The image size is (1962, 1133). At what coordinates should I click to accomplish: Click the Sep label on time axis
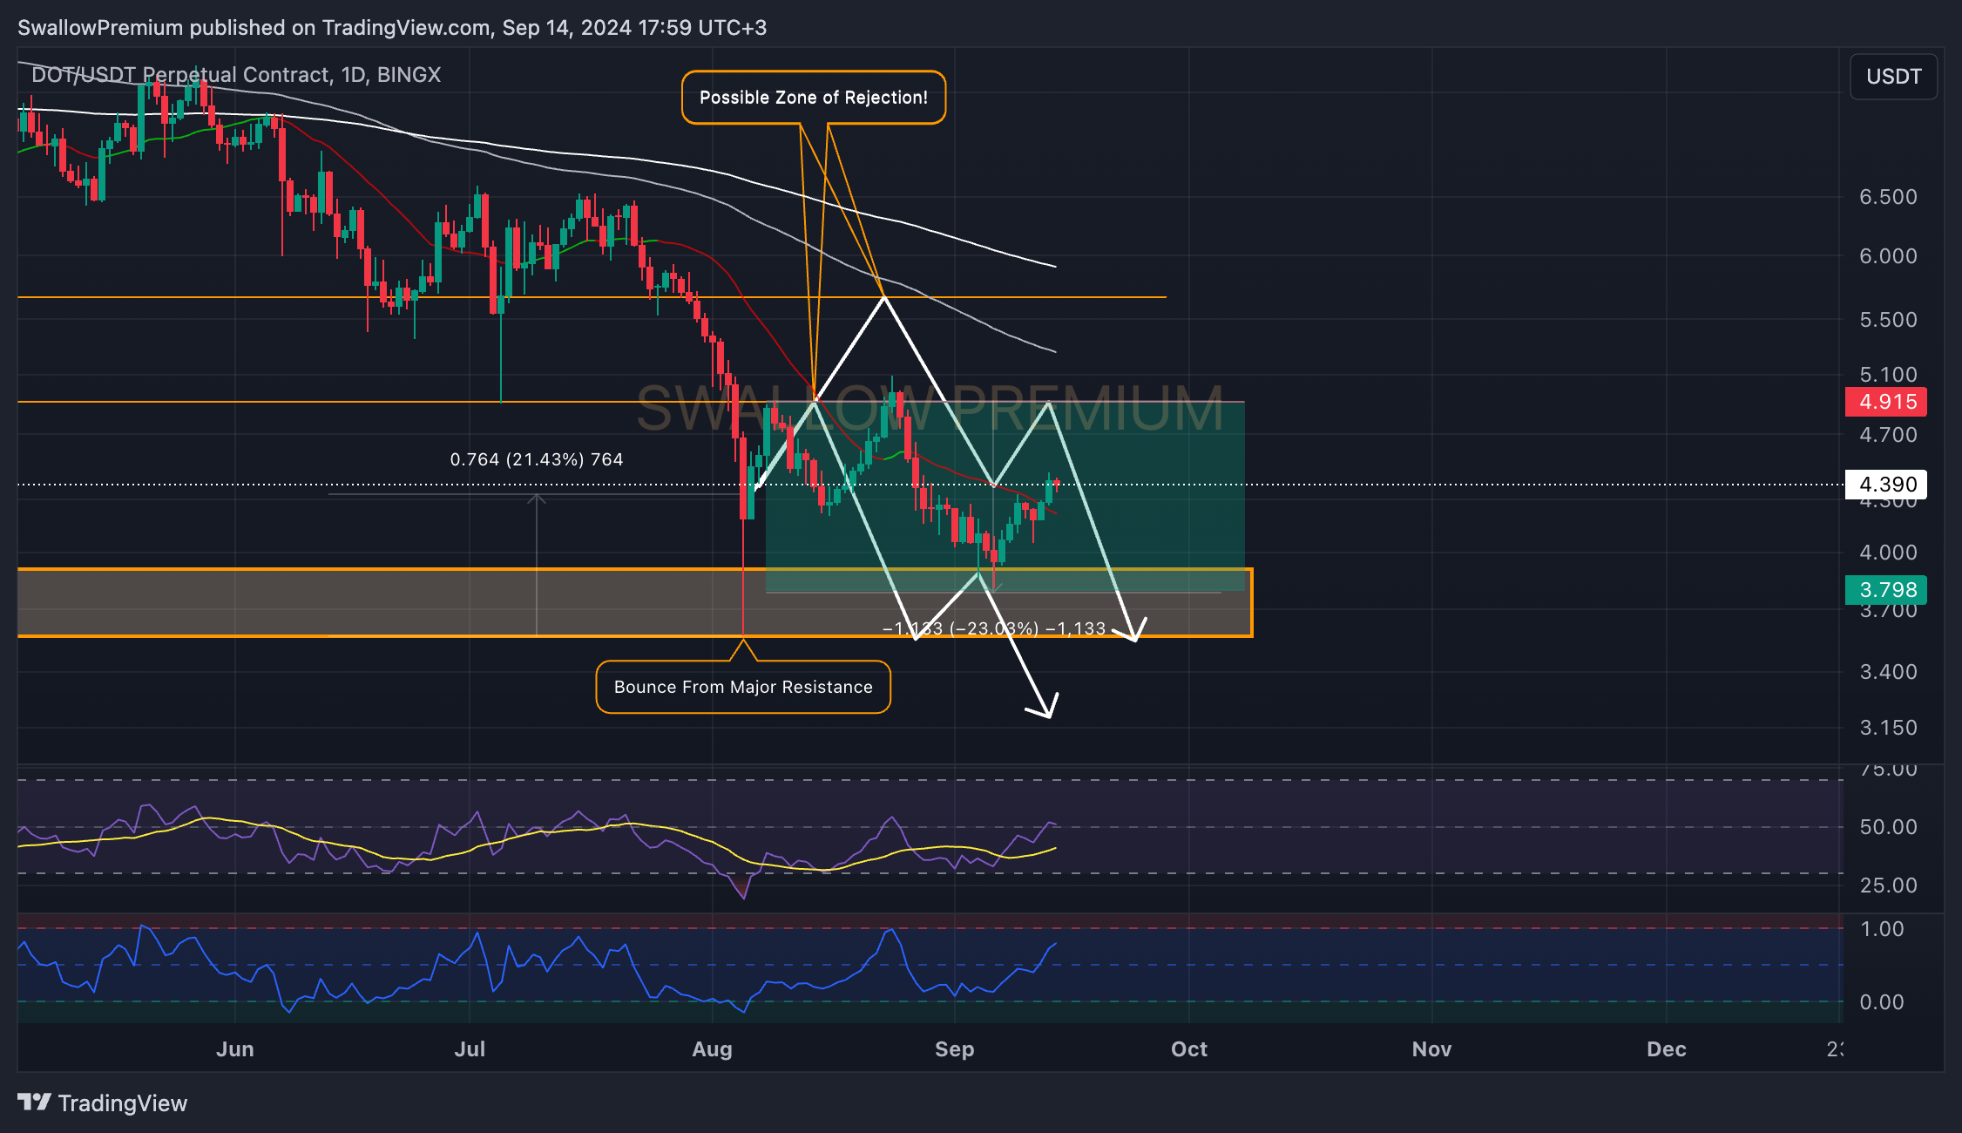(x=954, y=1049)
